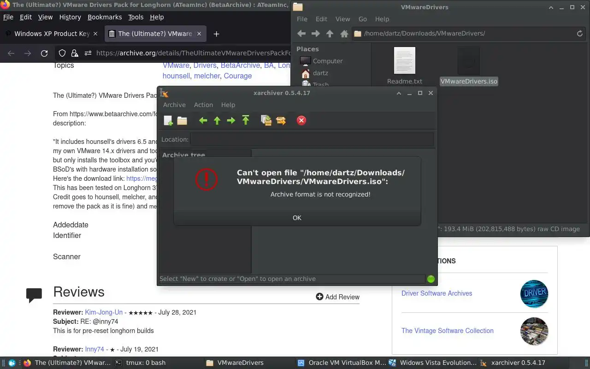The image size is (590, 369).
Task: Click Add Review on archive.org page
Action: [337, 297]
